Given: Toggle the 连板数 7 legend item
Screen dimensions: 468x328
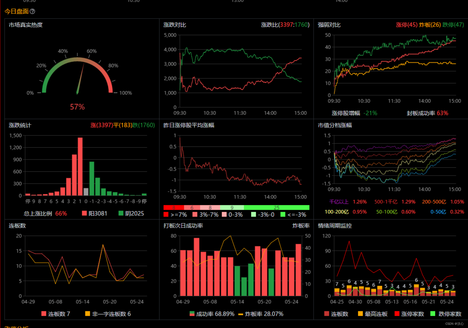Looking at the screenshot, I should pos(56,314).
